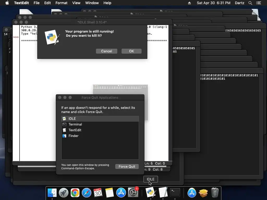Click the IDLE Python icon in Dock
The image size is (267, 200).
(151, 192)
